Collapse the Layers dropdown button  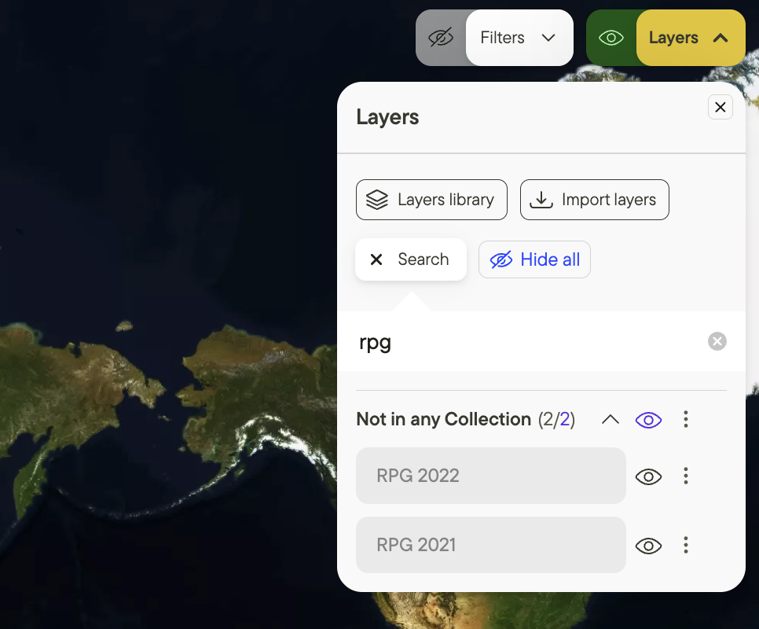pyautogui.click(x=691, y=38)
